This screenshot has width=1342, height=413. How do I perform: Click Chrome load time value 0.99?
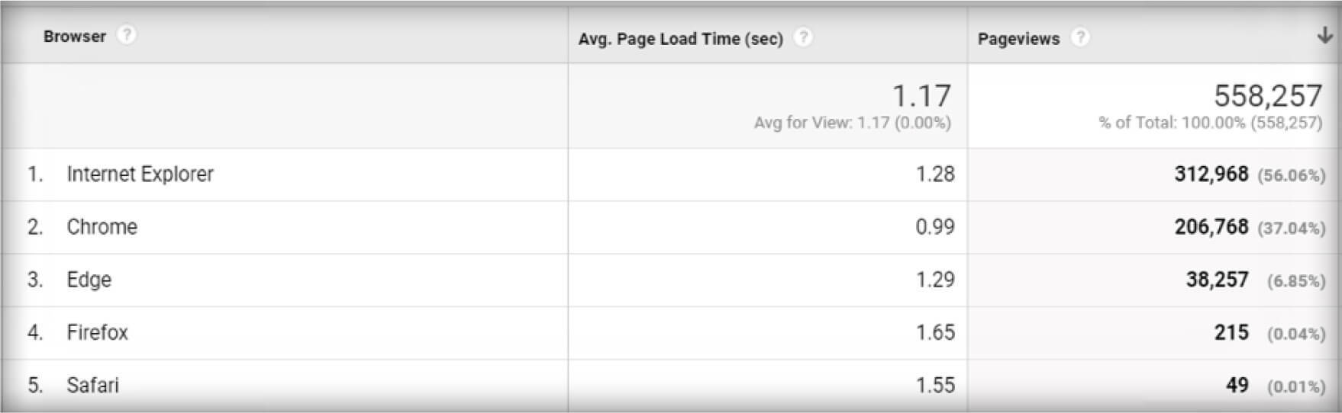click(935, 227)
